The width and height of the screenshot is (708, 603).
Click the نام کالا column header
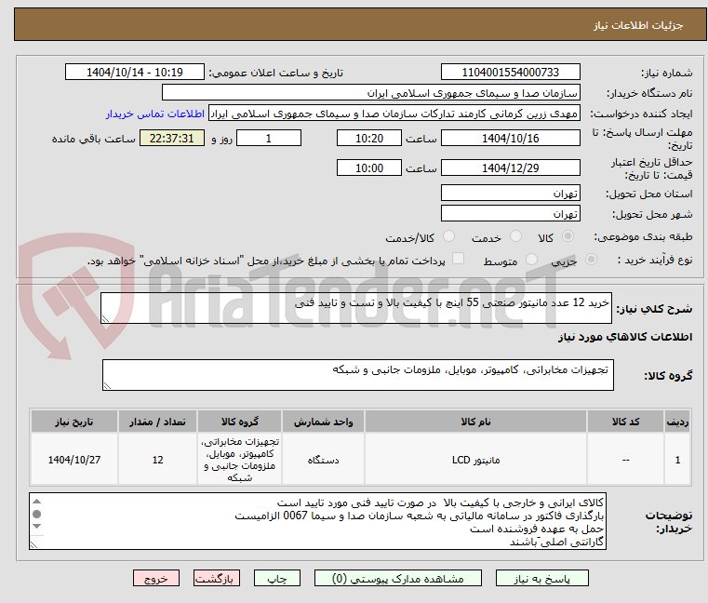click(475, 422)
